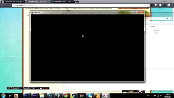The height and width of the screenshot is (98, 174).
Task: Switch to the Временный Email tab
Action: [62, 2]
